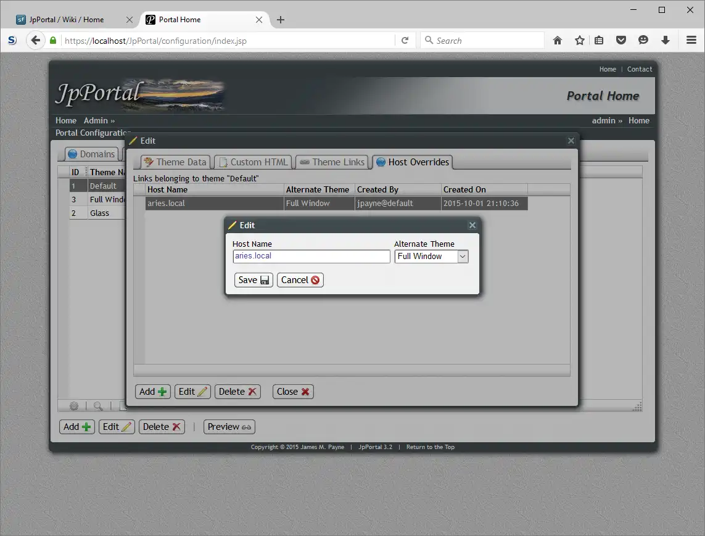The height and width of the screenshot is (536, 705).
Task: Open the Admin » navigation menu
Action: coord(99,120)
